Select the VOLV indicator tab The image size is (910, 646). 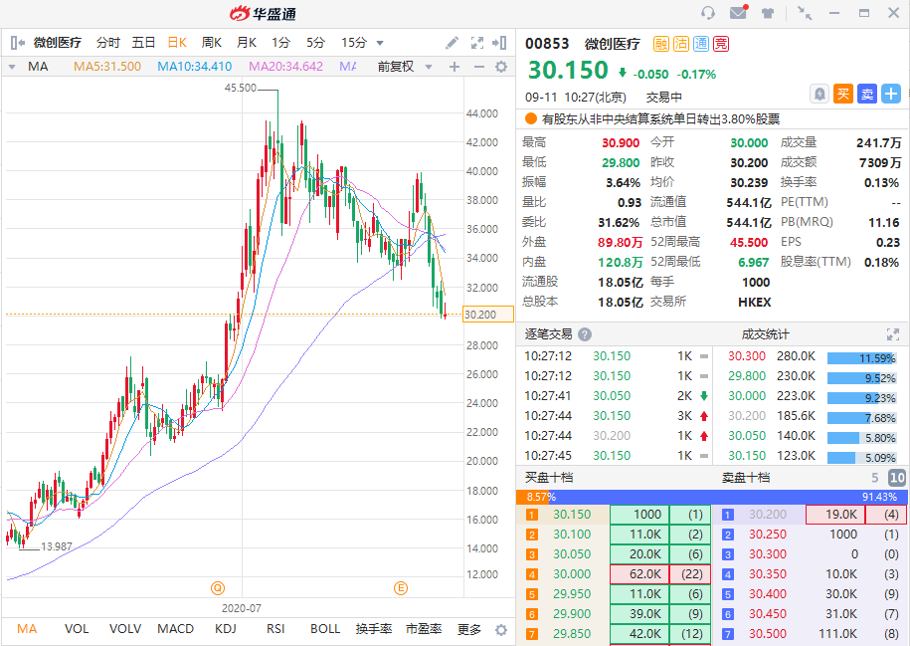(125, 629)
